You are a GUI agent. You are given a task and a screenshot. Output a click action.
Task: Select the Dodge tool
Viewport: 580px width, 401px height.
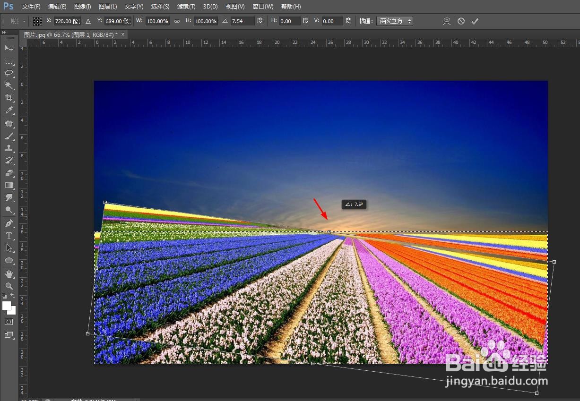click(x=9, y=210)
